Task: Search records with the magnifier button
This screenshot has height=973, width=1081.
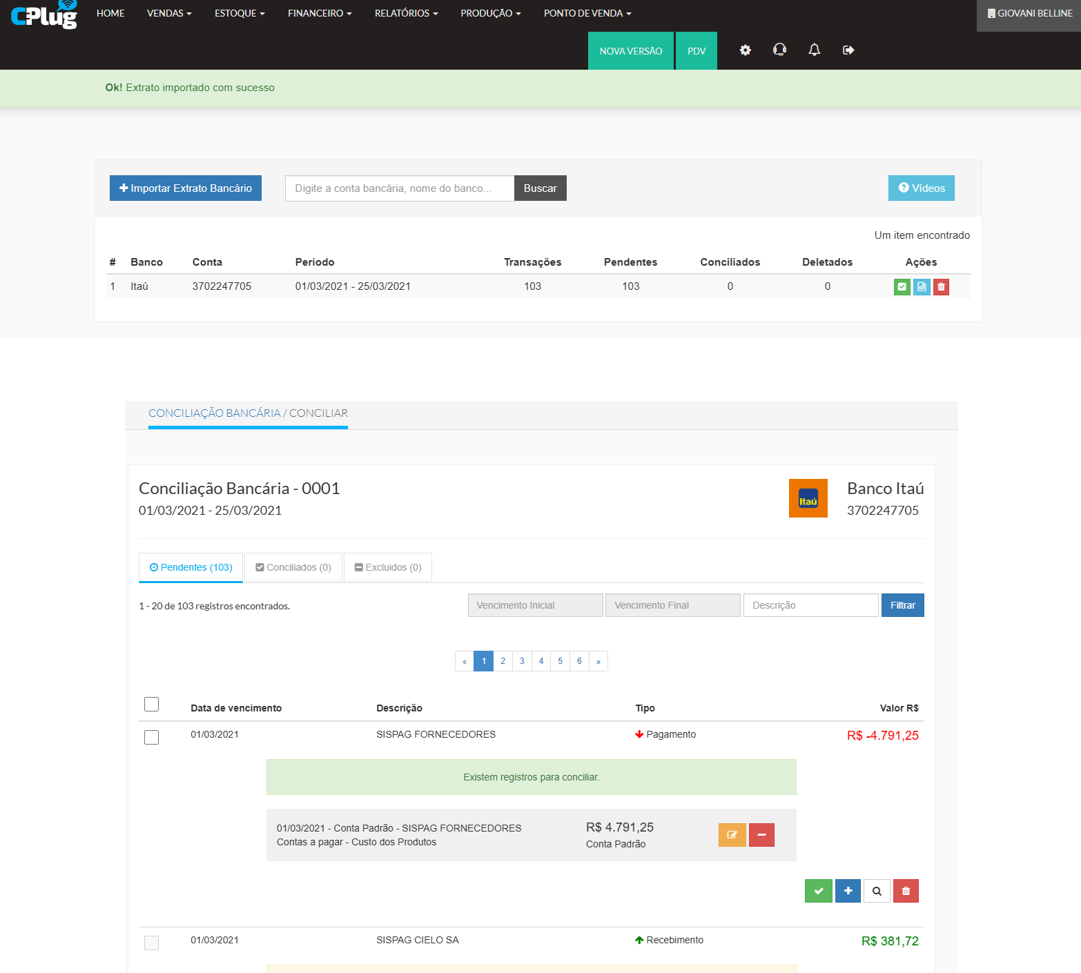Action: pyautogui.click(x=877, y=891)
